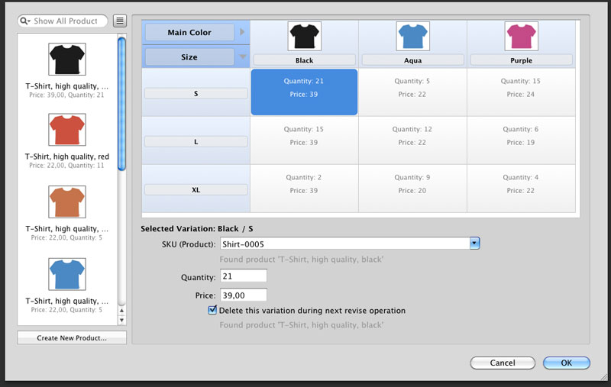
Task: Select the Black / S variation cell
Action: (x=304, y=92)
